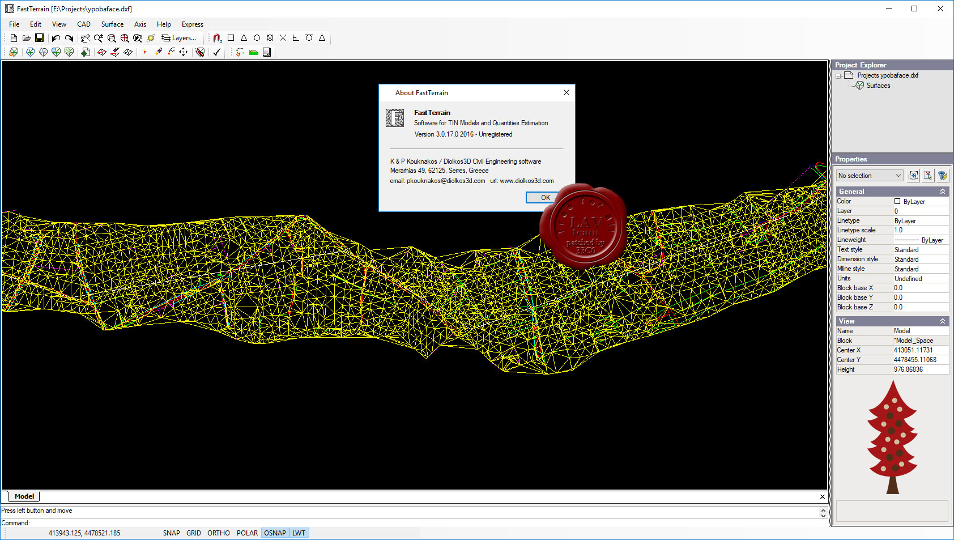Toggle the Tangent snap icon
Screen dimensions: 954x540
(309, 38)
